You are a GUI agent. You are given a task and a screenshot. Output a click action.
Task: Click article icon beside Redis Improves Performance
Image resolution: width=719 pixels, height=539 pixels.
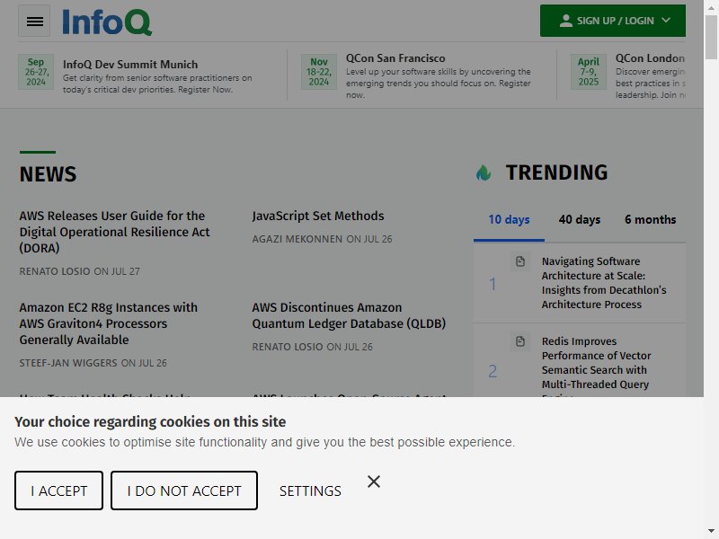coord(520,341)
